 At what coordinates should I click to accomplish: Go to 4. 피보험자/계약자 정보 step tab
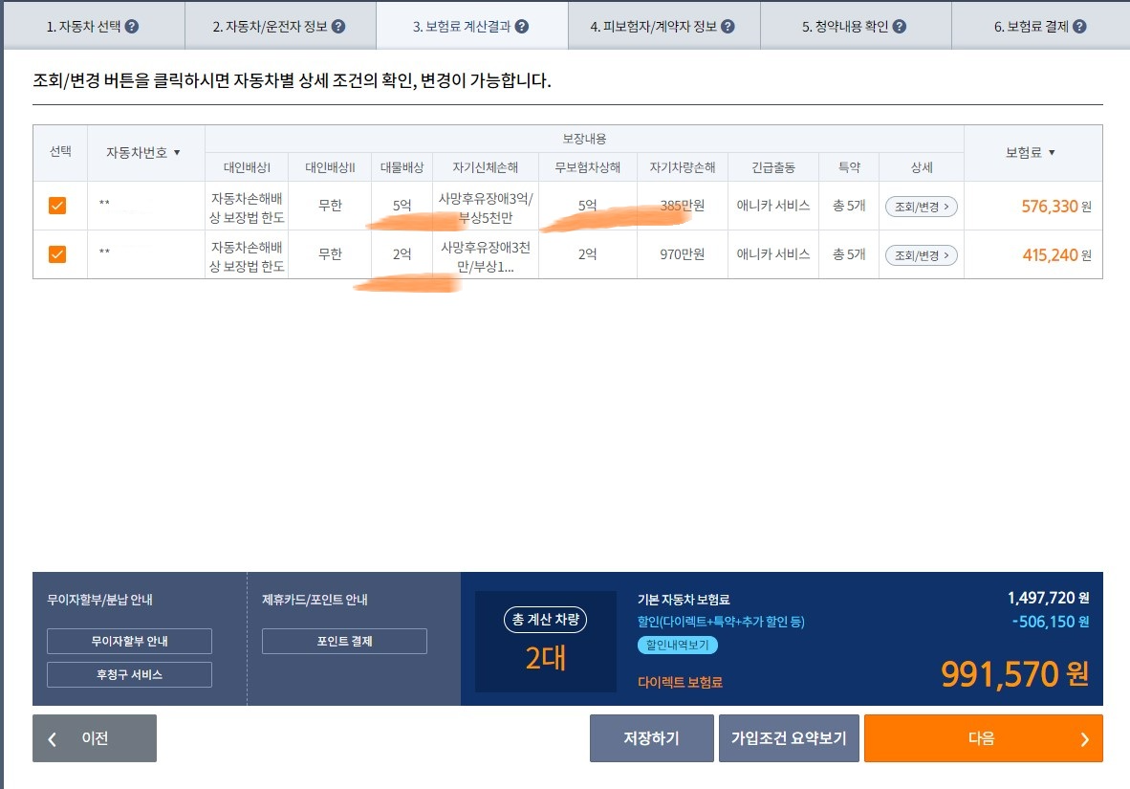(x=663, y=26)
